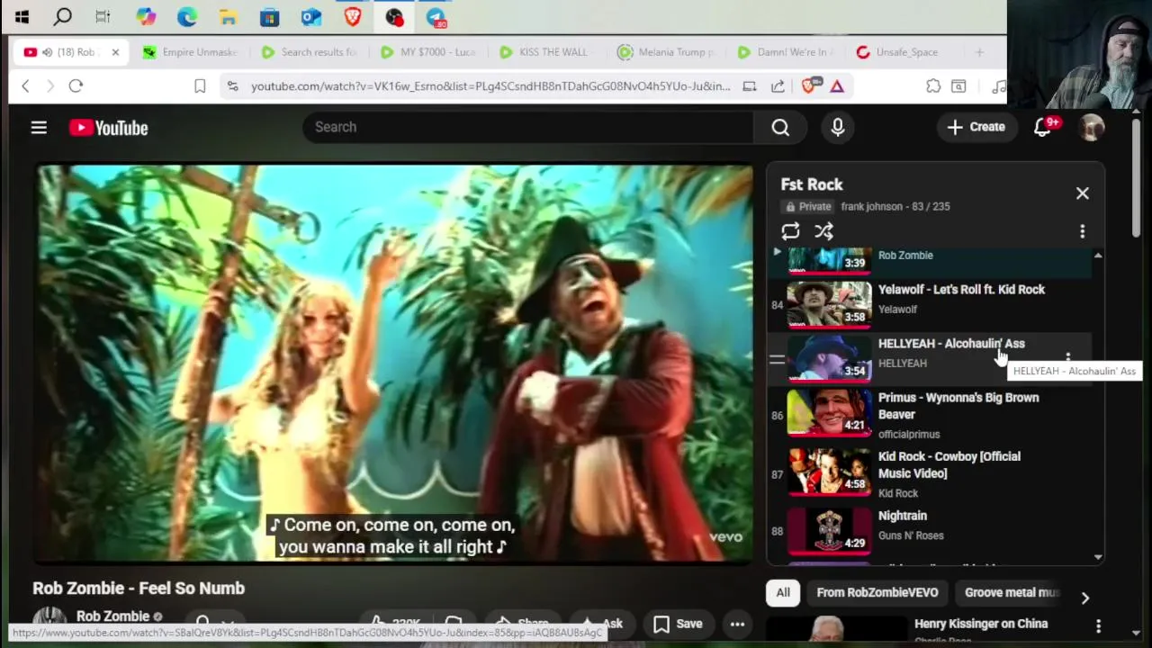Open Windows taskbar search
Image resolution: width=1152 pixels, height=648 pixels.
coord(63,16)
